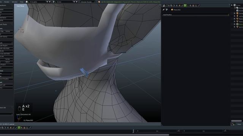The height and width of the screenshot is (136, 243).
Task: Expand the Scene entry in outliner
Action: (x=232, y=5)
